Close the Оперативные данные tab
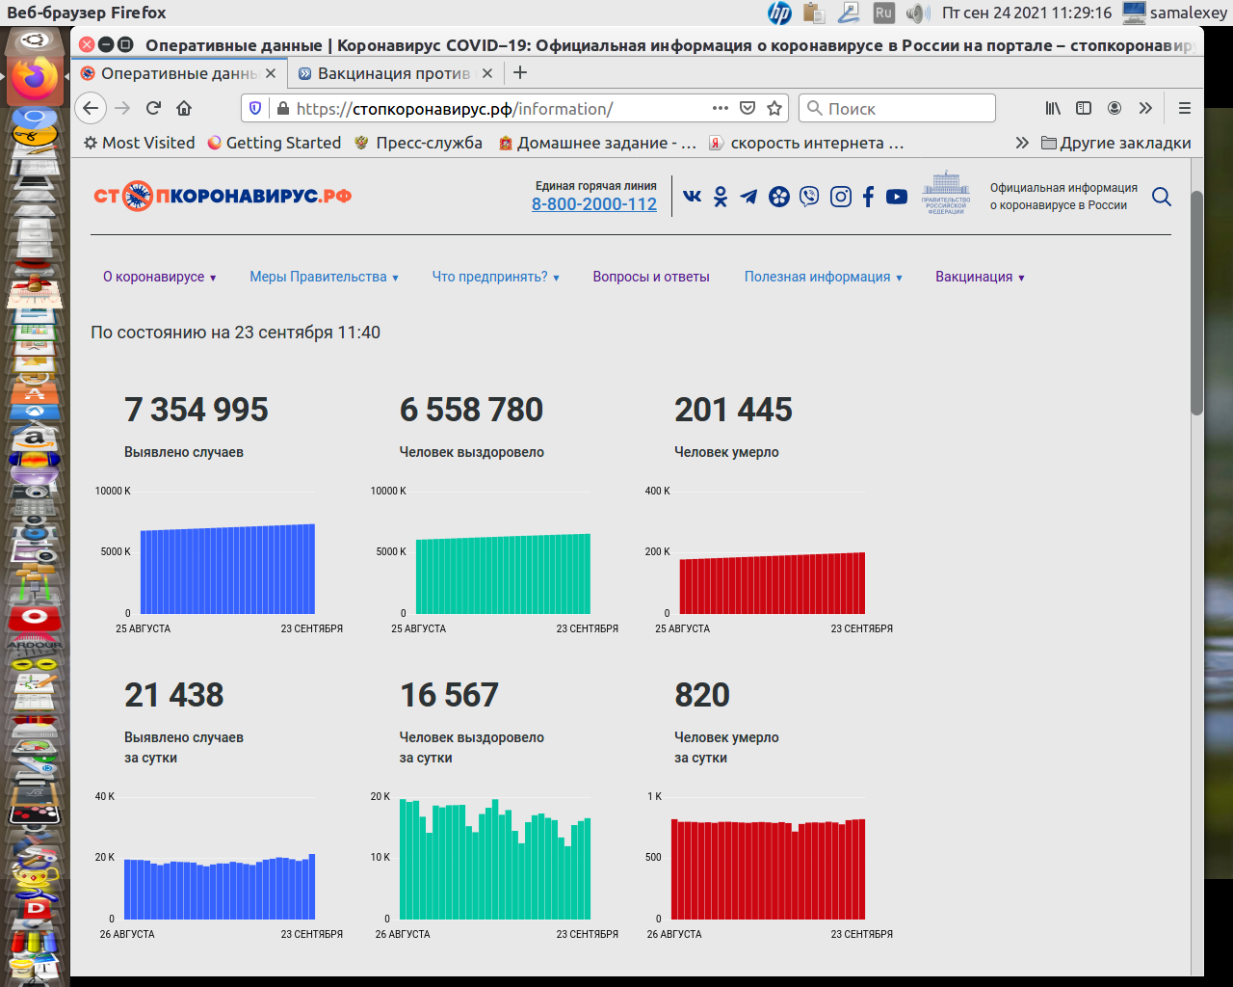 (271, 73)
